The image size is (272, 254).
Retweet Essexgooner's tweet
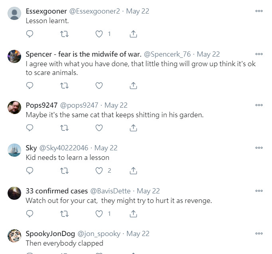pyautogui.click(x=64, y=34)
